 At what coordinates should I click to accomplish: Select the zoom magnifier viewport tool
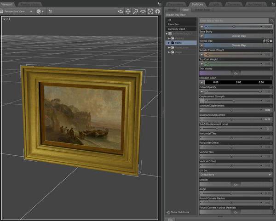coord(136,11)
